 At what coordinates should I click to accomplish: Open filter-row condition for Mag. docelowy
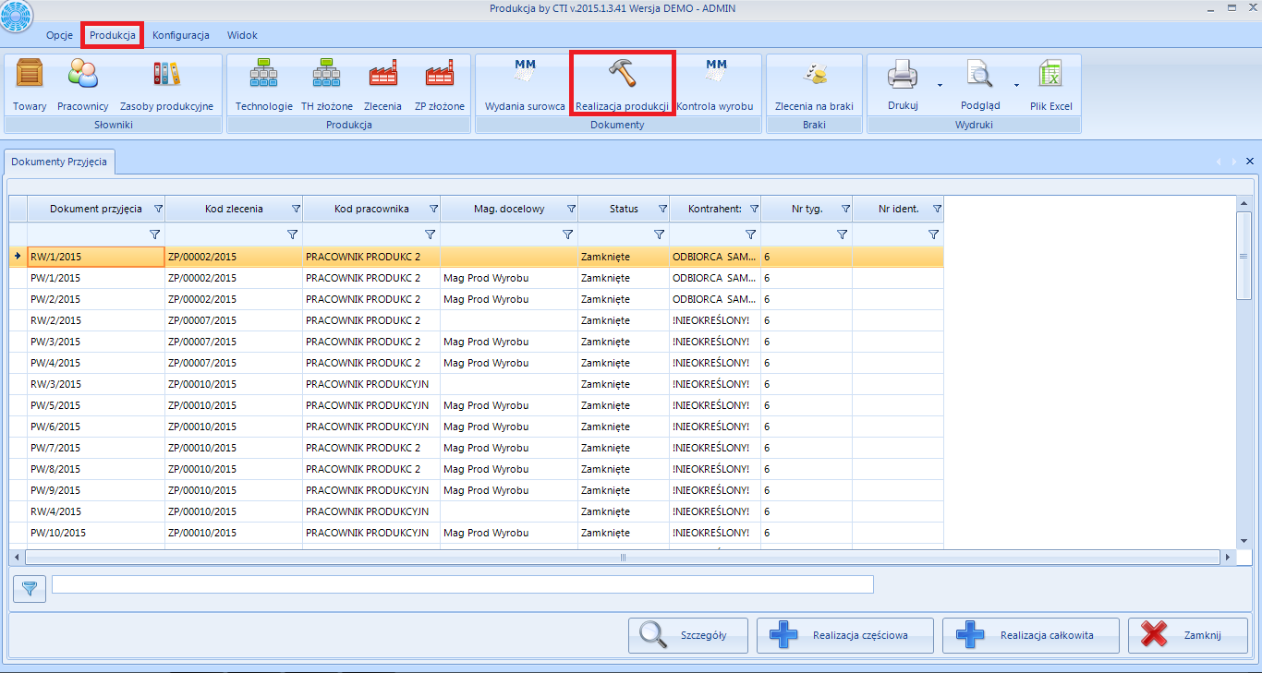(x=568, y=234)
